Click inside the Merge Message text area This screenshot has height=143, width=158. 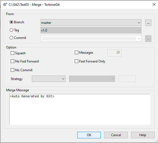(80, 109)
